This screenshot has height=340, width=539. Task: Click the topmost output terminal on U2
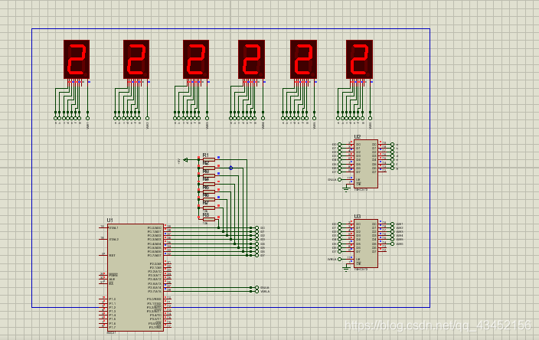pyautogui.click(x=392, y=145)
